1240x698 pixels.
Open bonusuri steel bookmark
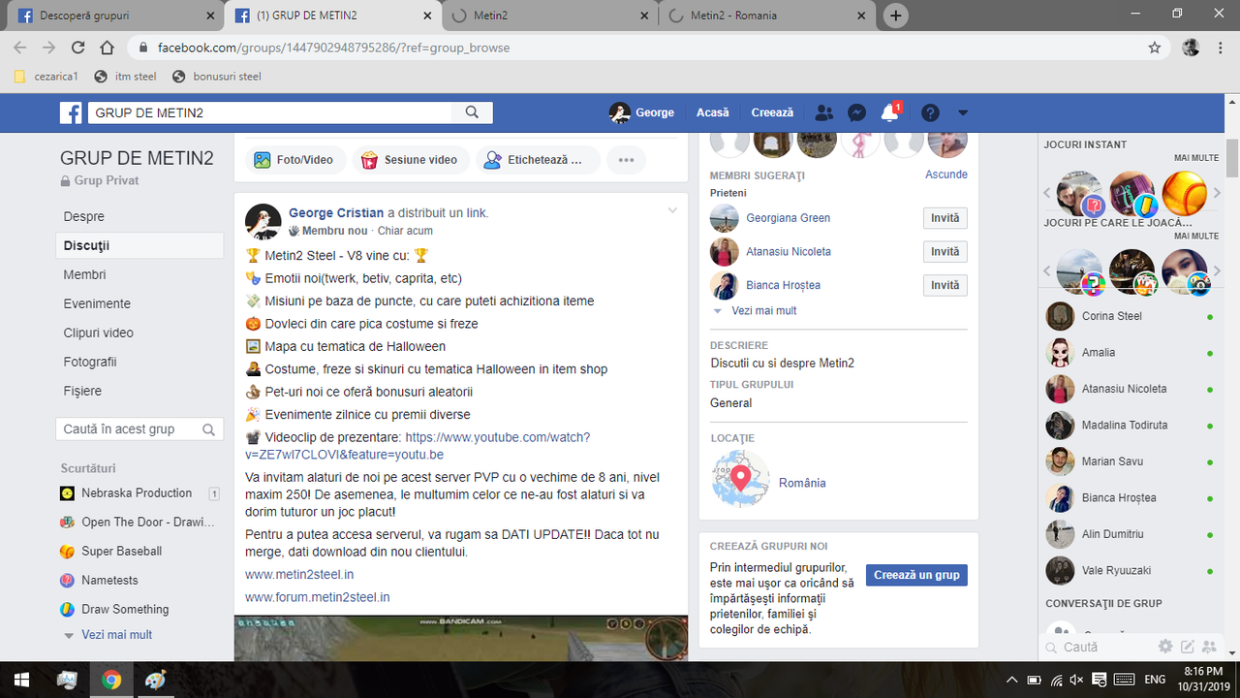[x=217, y=76]
